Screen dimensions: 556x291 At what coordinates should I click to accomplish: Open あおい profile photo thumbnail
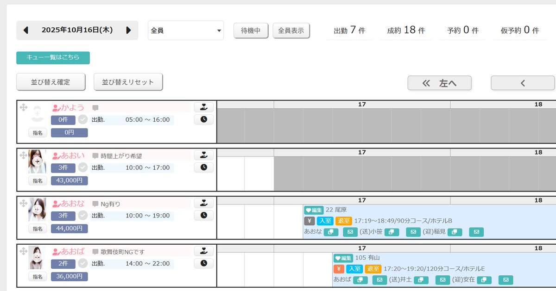[37, 161]
